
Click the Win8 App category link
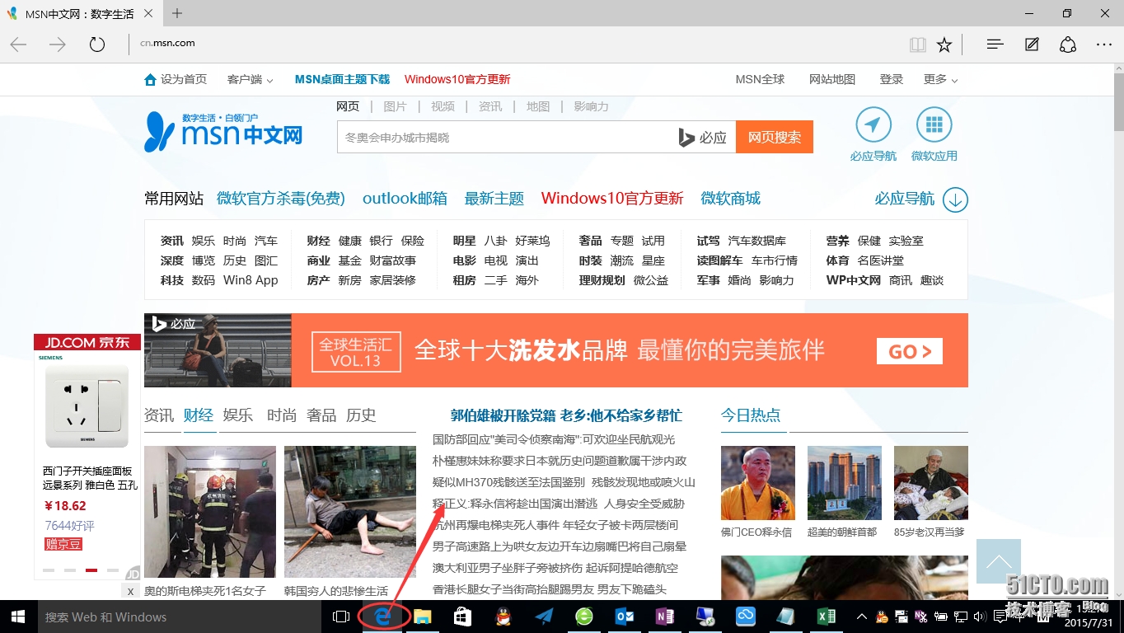click(251, 280)
